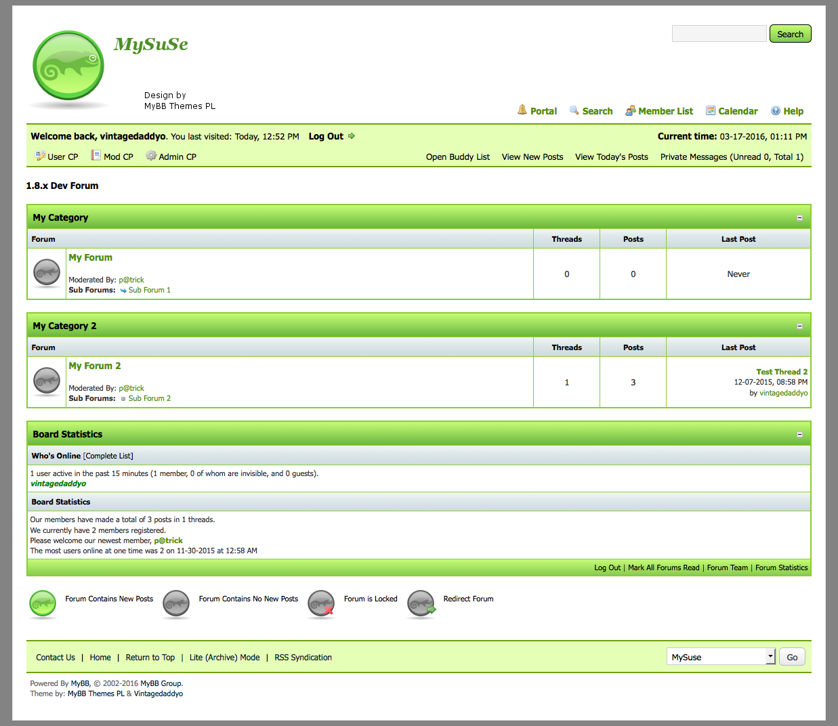The width and height of the screenshot is (838, 726).
Task: Collapse the My Category 2 section
Action: pyautogui.click(x=799, y=326)
